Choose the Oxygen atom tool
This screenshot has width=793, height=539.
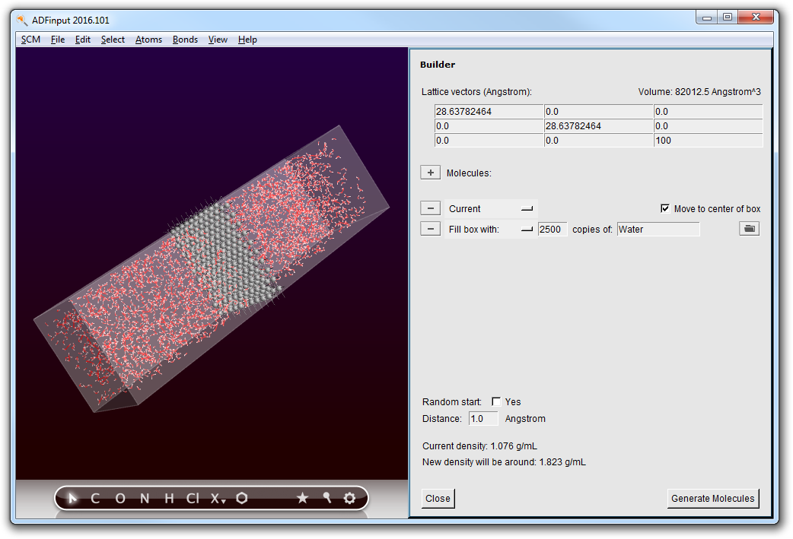point(119,499)
